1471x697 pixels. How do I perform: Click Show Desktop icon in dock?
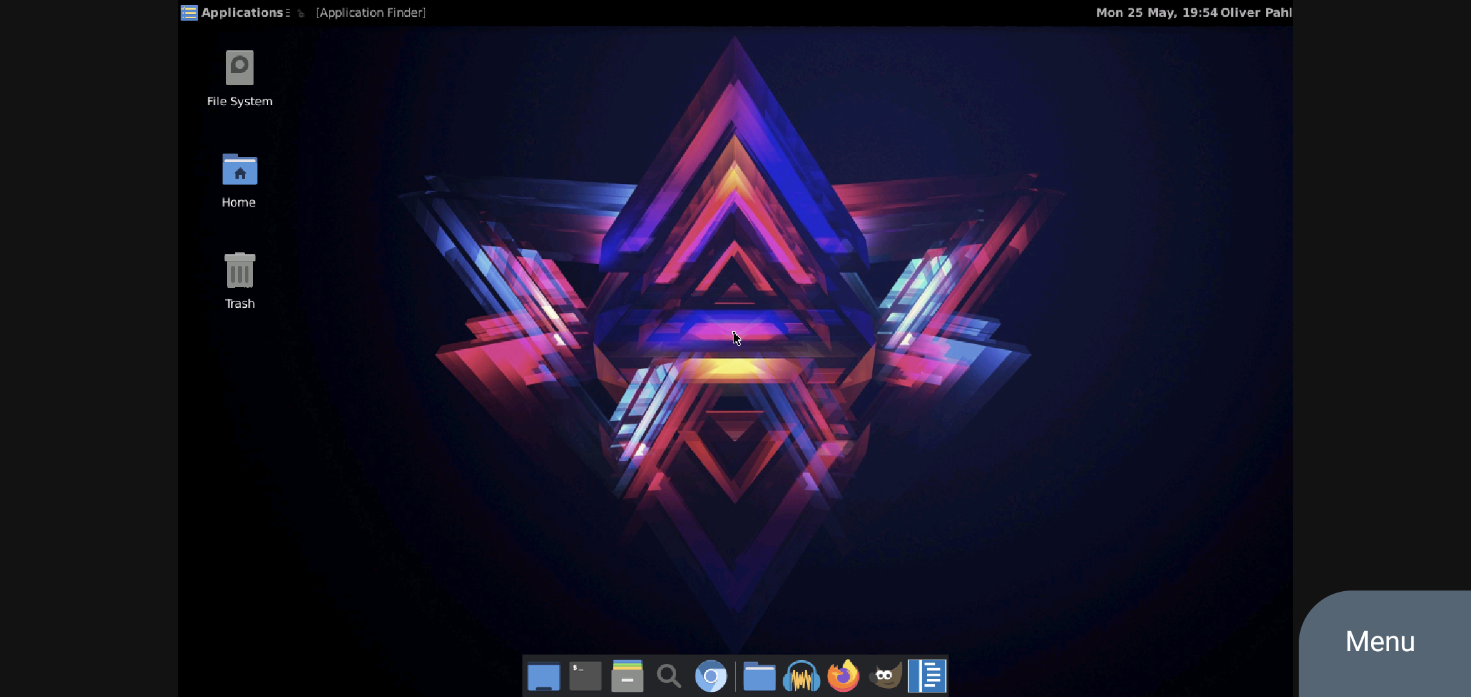[543, 676]
